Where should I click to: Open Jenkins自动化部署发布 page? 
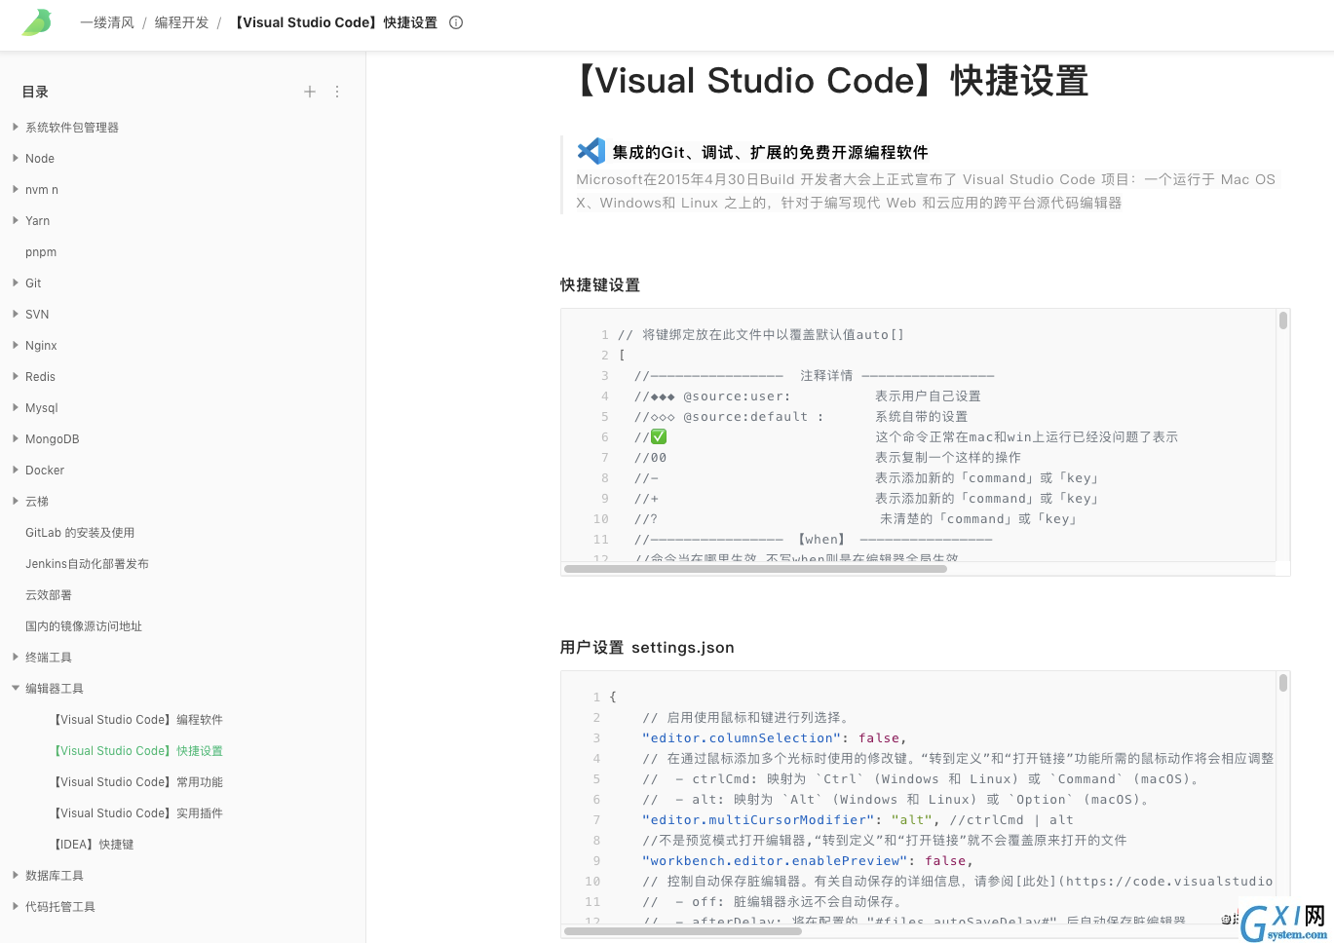(87, 564)
